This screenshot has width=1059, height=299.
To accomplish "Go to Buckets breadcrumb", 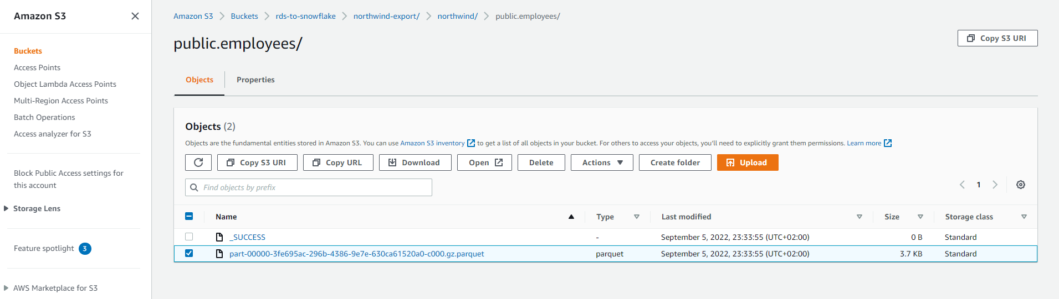I will [x=244, y=16].
